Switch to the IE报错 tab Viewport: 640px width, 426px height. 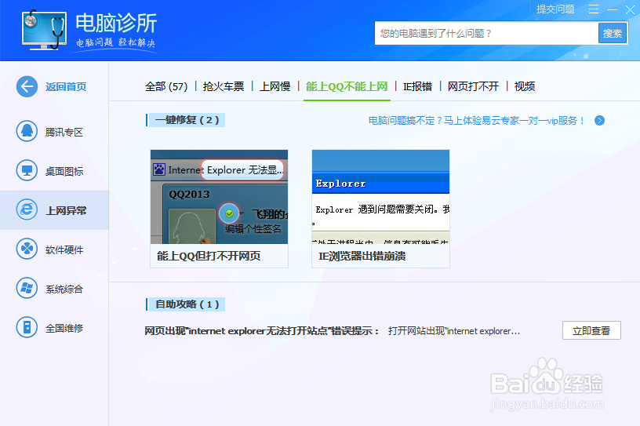417,86
